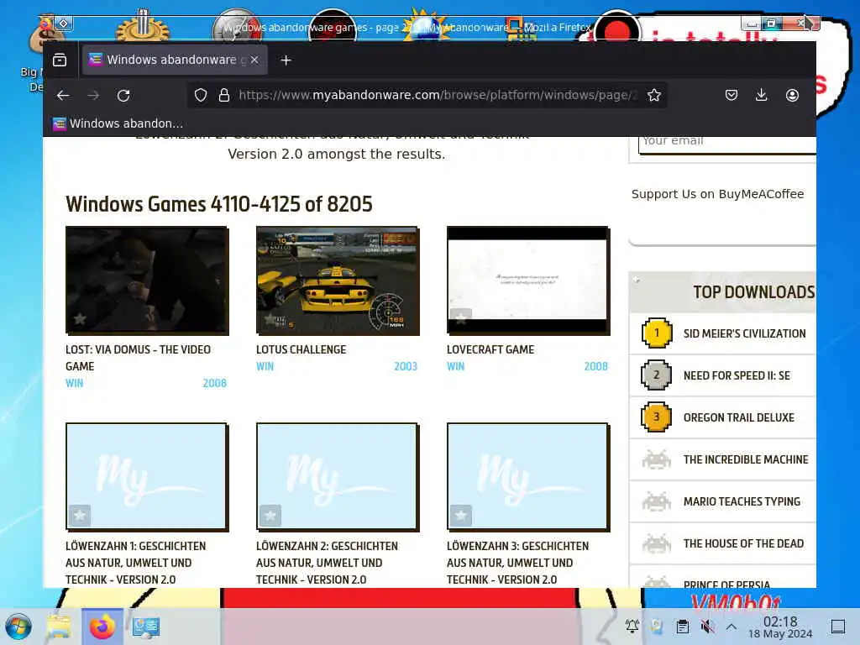
Task: Bookmark this page with the star
Action: click(x=653, y=96)
